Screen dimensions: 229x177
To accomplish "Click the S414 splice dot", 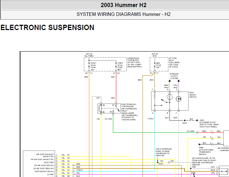I will 158,163.
